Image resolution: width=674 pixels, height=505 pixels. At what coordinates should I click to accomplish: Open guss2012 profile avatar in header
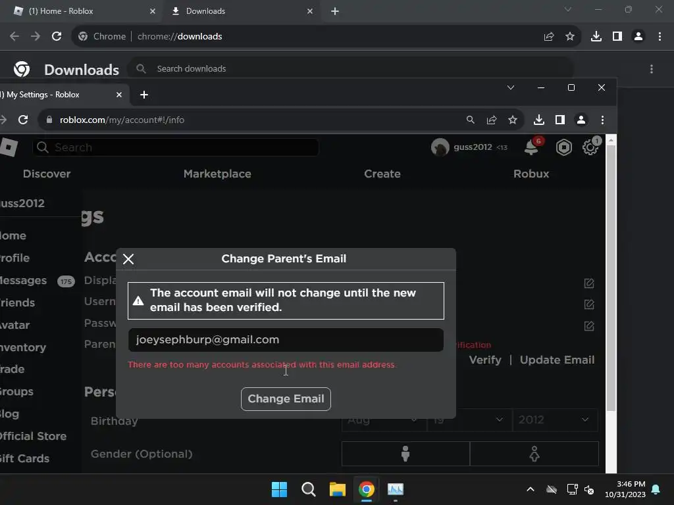440,147
